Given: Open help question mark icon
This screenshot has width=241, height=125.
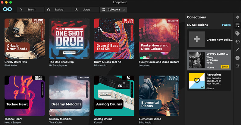Looking at the screenshot, I should point(237,58).
